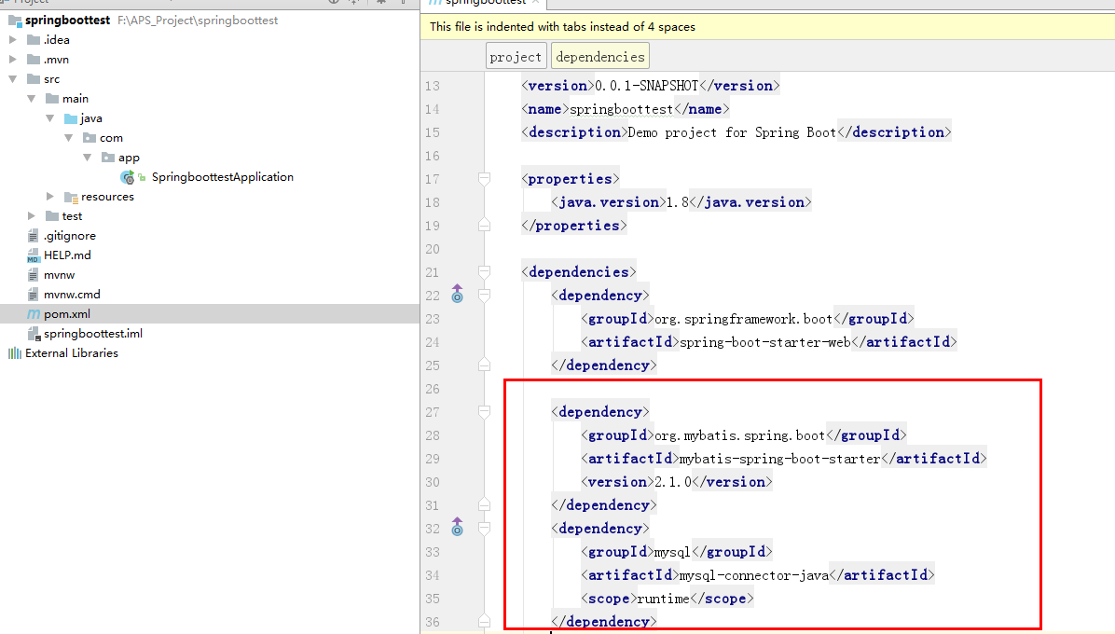Click the SpringbootestApplication class run icon
The height and width of the screenshot is (634, 1115).
coord(128,177)
